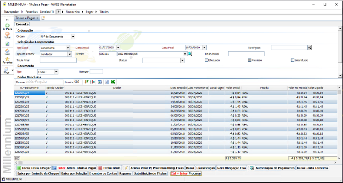
Task: Click the Baixa button
Action: pos(190,168)
